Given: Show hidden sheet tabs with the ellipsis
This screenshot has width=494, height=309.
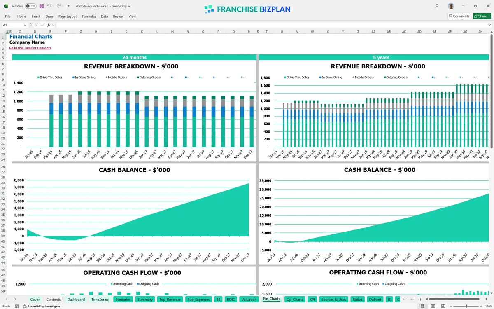Looking at the screenshot, I should 404,299.
